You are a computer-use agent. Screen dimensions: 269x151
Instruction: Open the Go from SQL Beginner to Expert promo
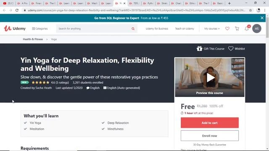(131, 18)
